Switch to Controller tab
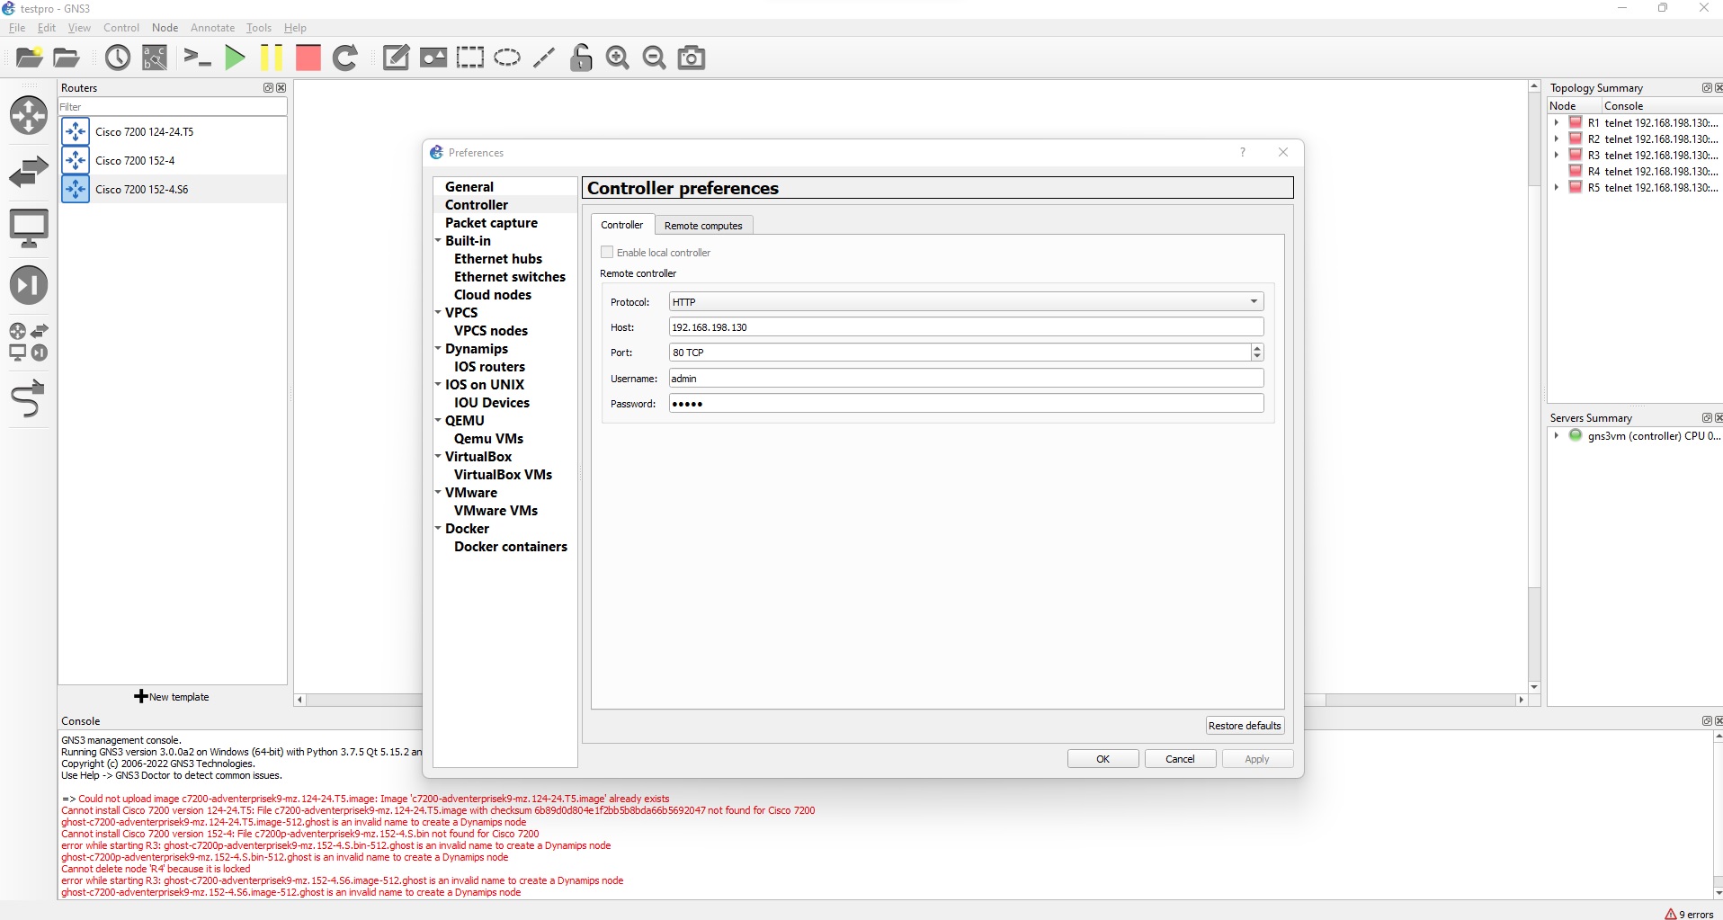The width and height of the screenshot is (1723, 920). coord(622,225)
